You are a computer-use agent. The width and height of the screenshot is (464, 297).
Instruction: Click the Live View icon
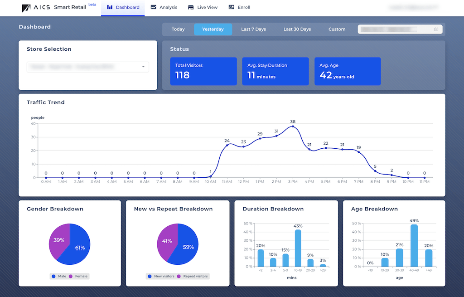coord(191,7)
